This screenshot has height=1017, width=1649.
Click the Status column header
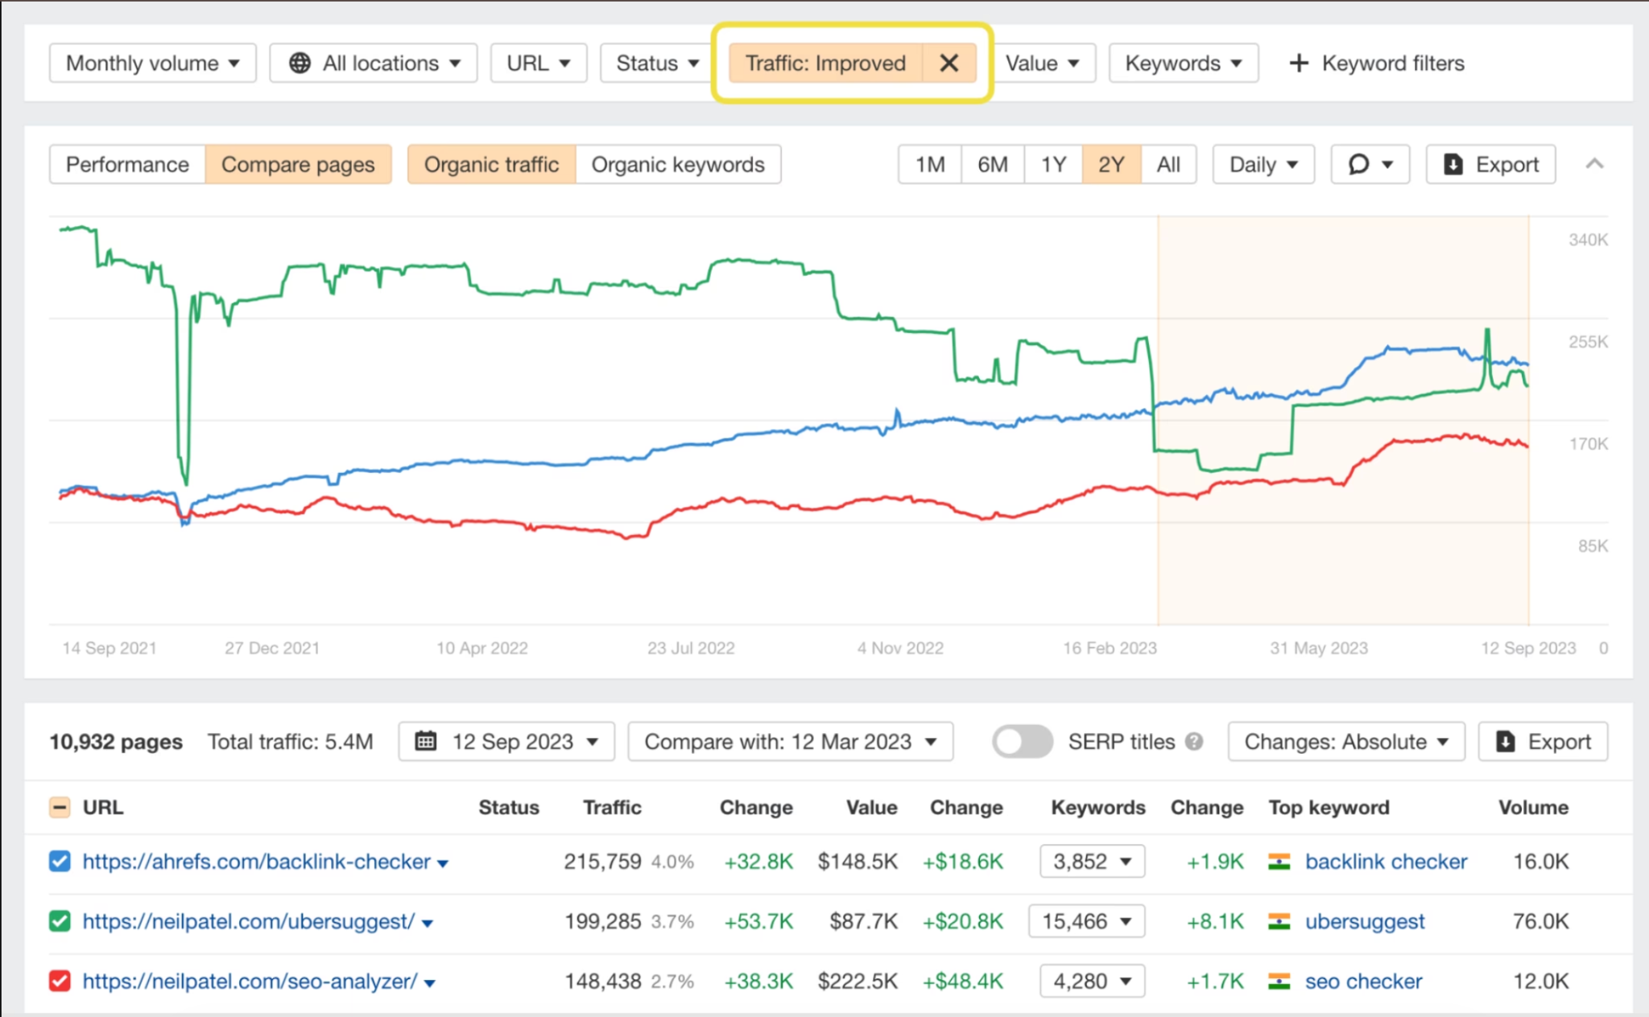coord(509,807)
